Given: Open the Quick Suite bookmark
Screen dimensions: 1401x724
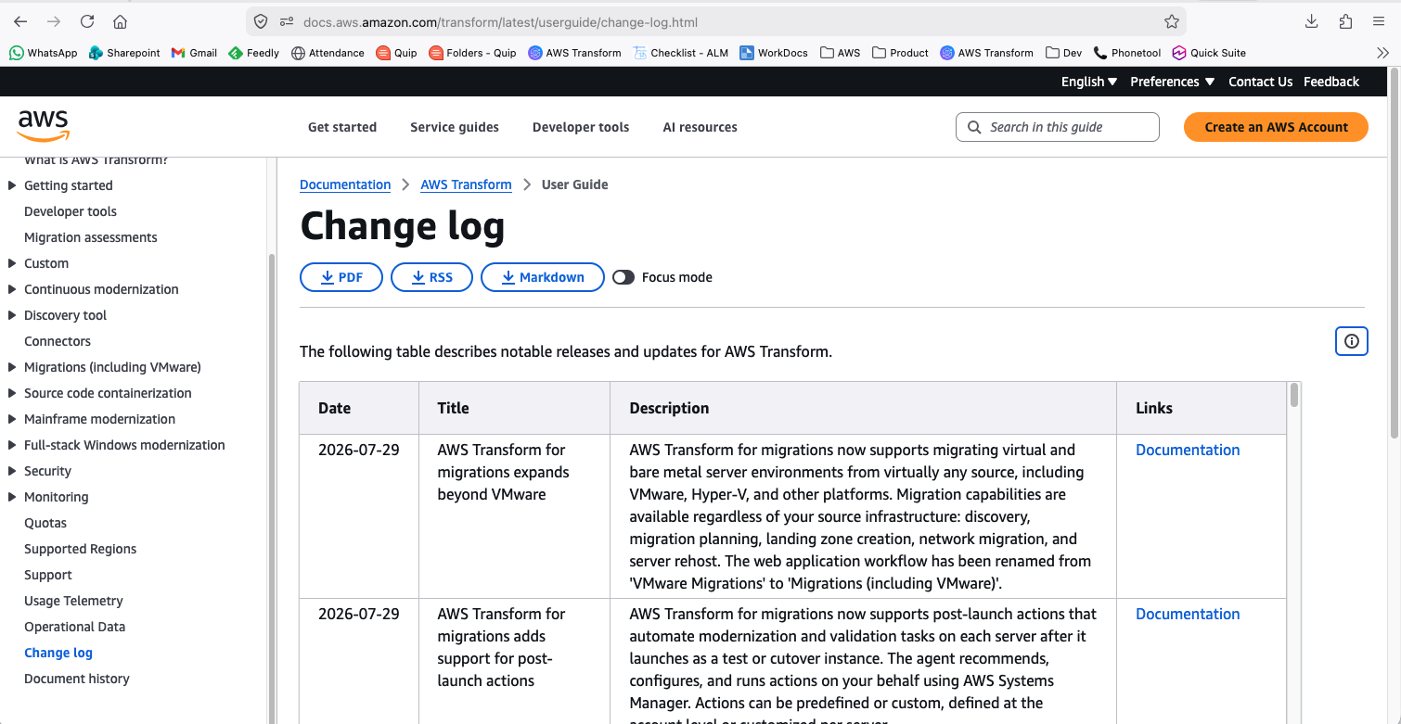Looking at the screenshot, I should click(1209, 53).
